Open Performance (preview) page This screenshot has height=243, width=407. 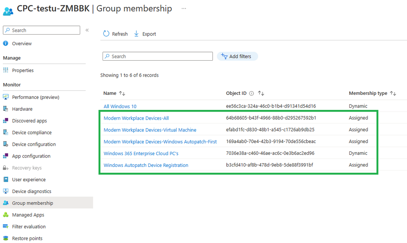(x=35, y=97)
